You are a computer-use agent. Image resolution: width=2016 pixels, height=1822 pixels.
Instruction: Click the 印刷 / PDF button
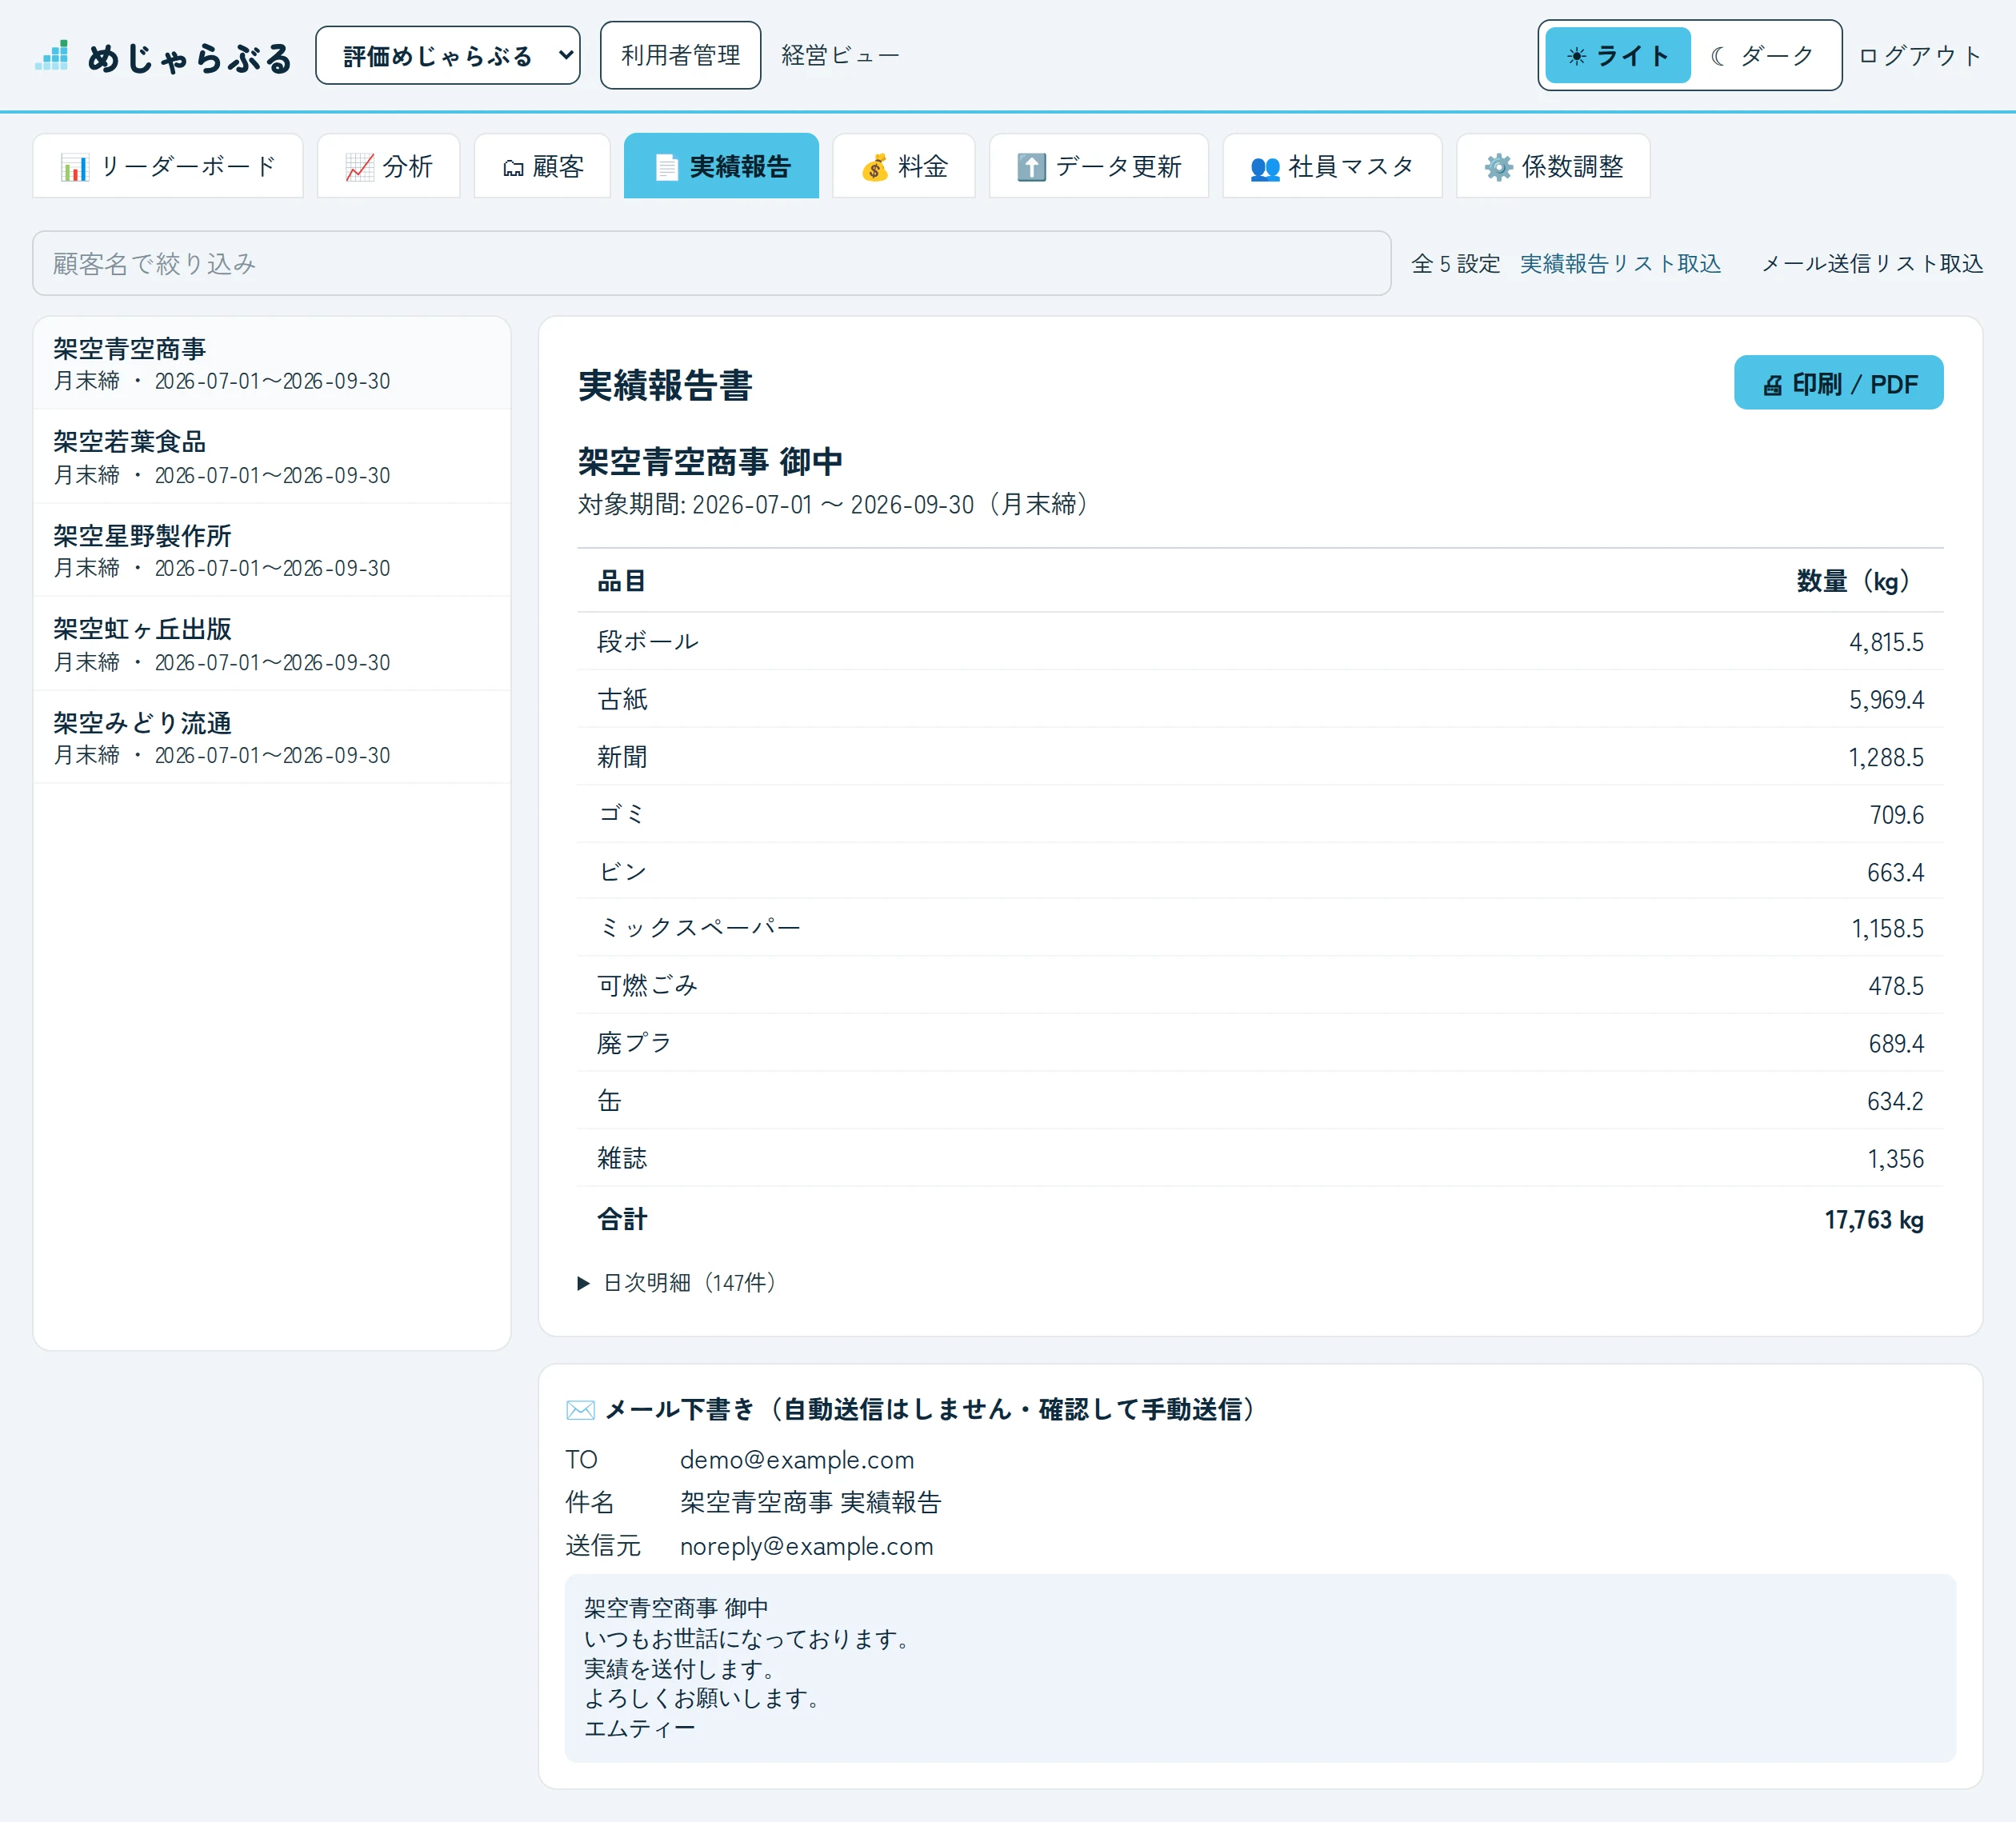click(x=1838, y=383)
